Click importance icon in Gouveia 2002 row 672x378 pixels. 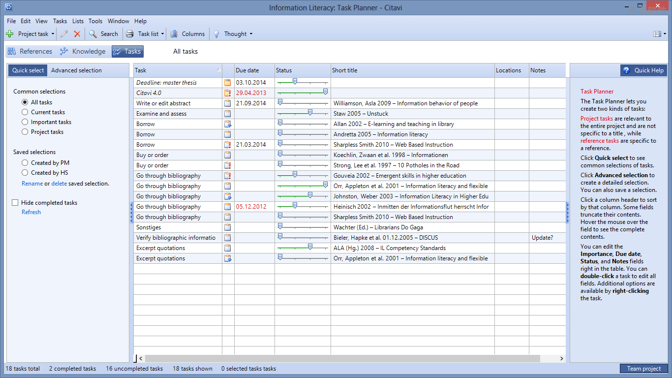pyautogui.click(x=228, y=176)
